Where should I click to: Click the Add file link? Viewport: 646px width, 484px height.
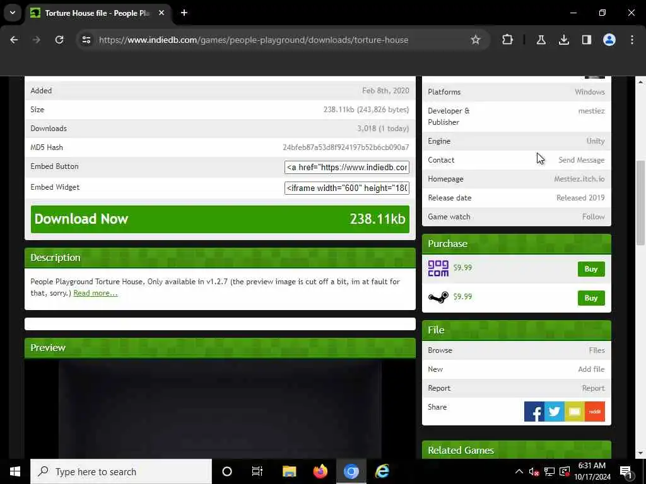point(591,369)
